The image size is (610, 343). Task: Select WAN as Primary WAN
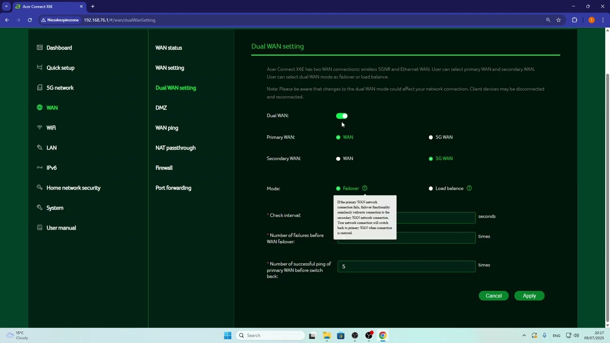coord(338,137)
